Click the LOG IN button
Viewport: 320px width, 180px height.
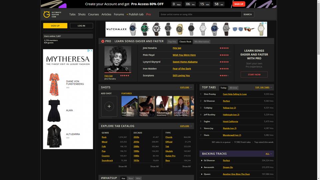81,26
